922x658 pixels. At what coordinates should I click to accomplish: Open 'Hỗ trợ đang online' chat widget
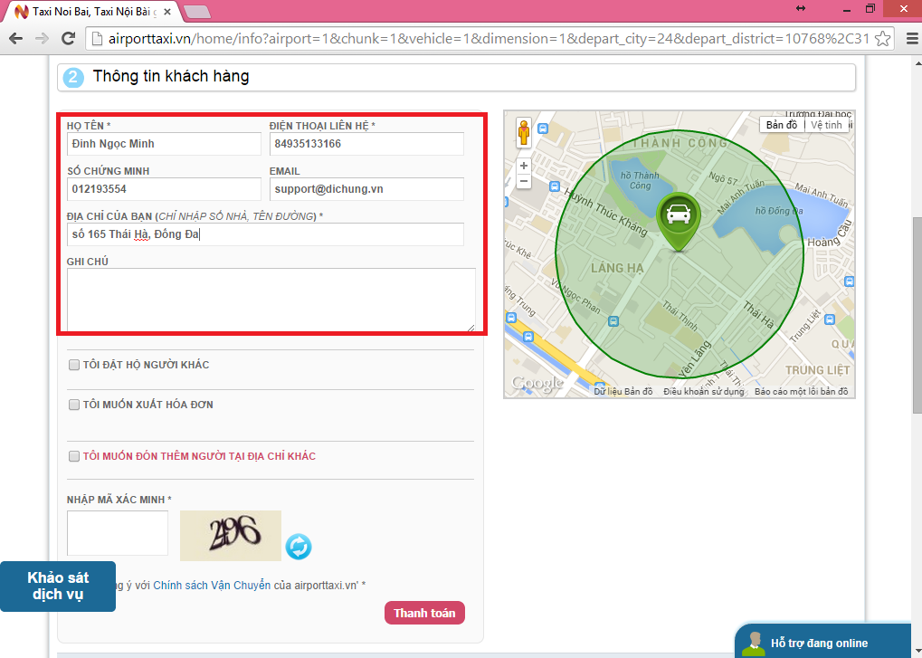tap(819, 643)
